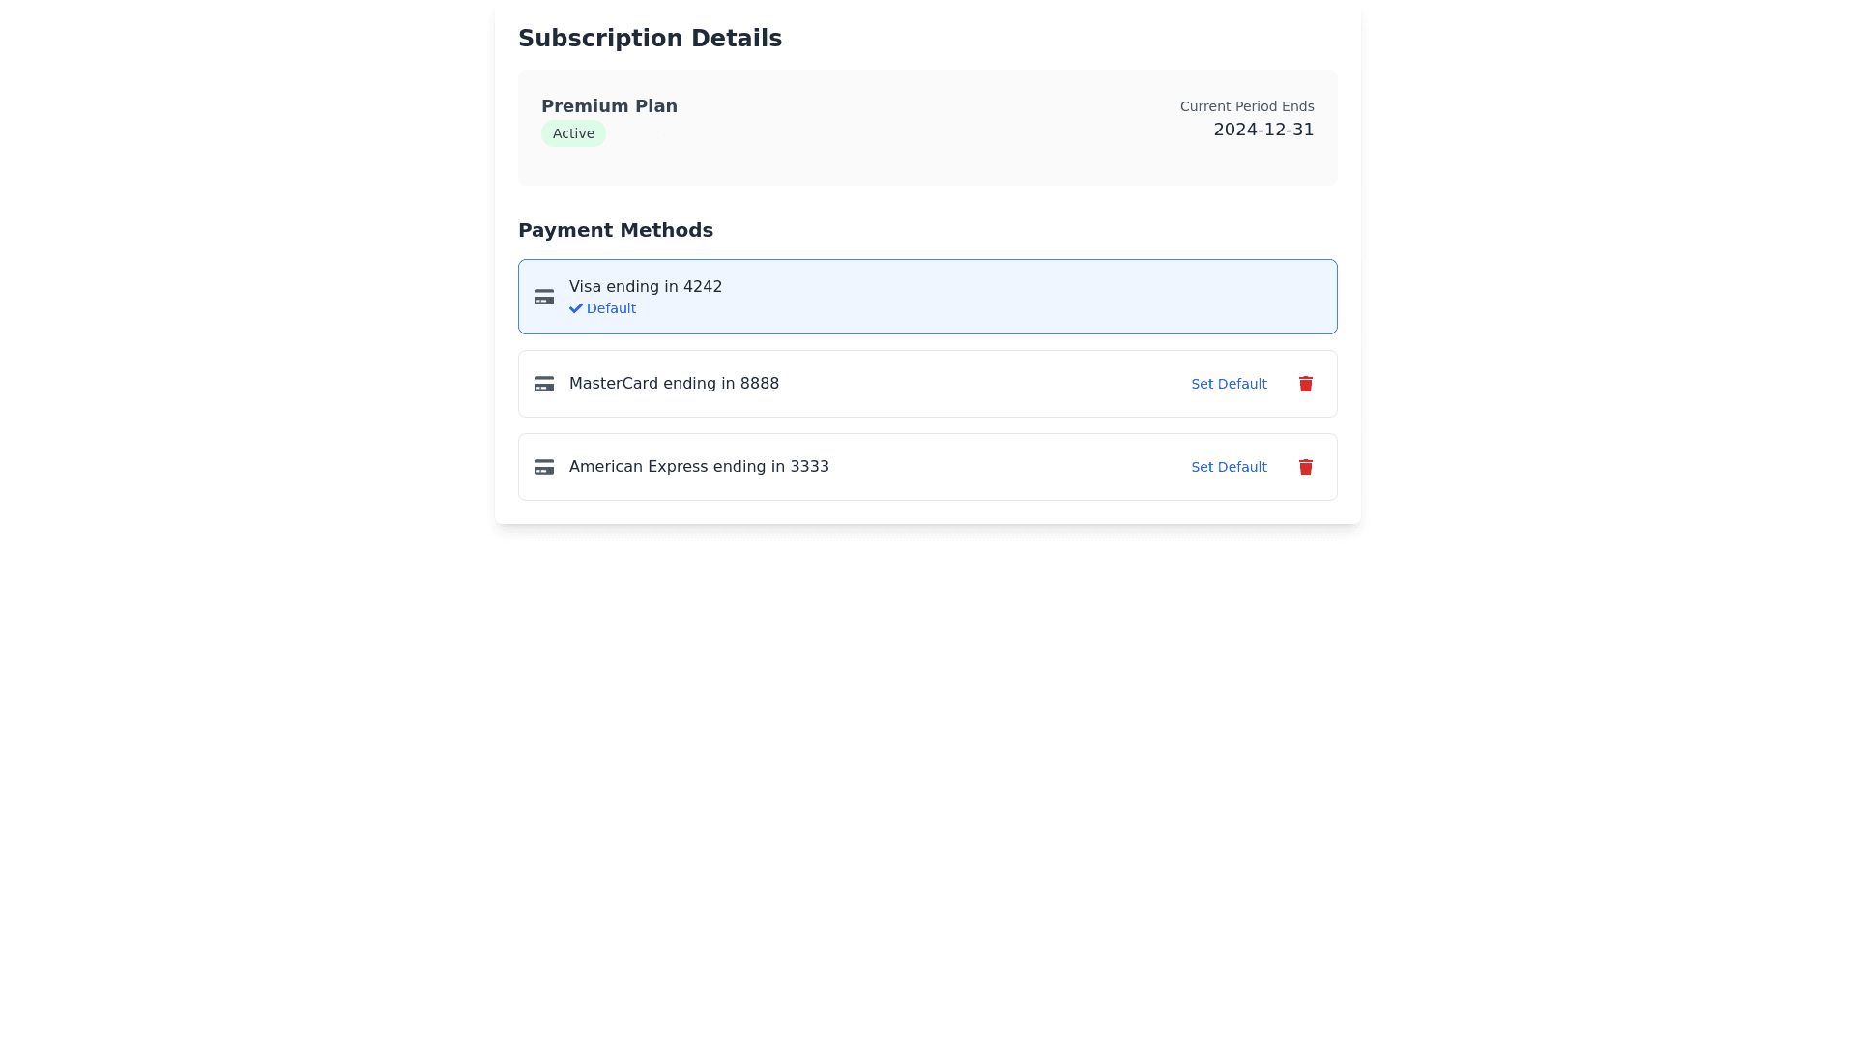1856x1044 pixels.
Task: Click the Active status badge
Action: 573,133
